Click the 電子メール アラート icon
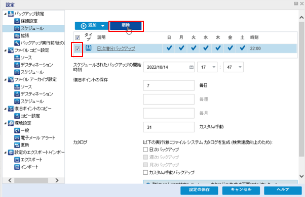The height and width of the screenshot is (197, 305). [x=17, y=138]
